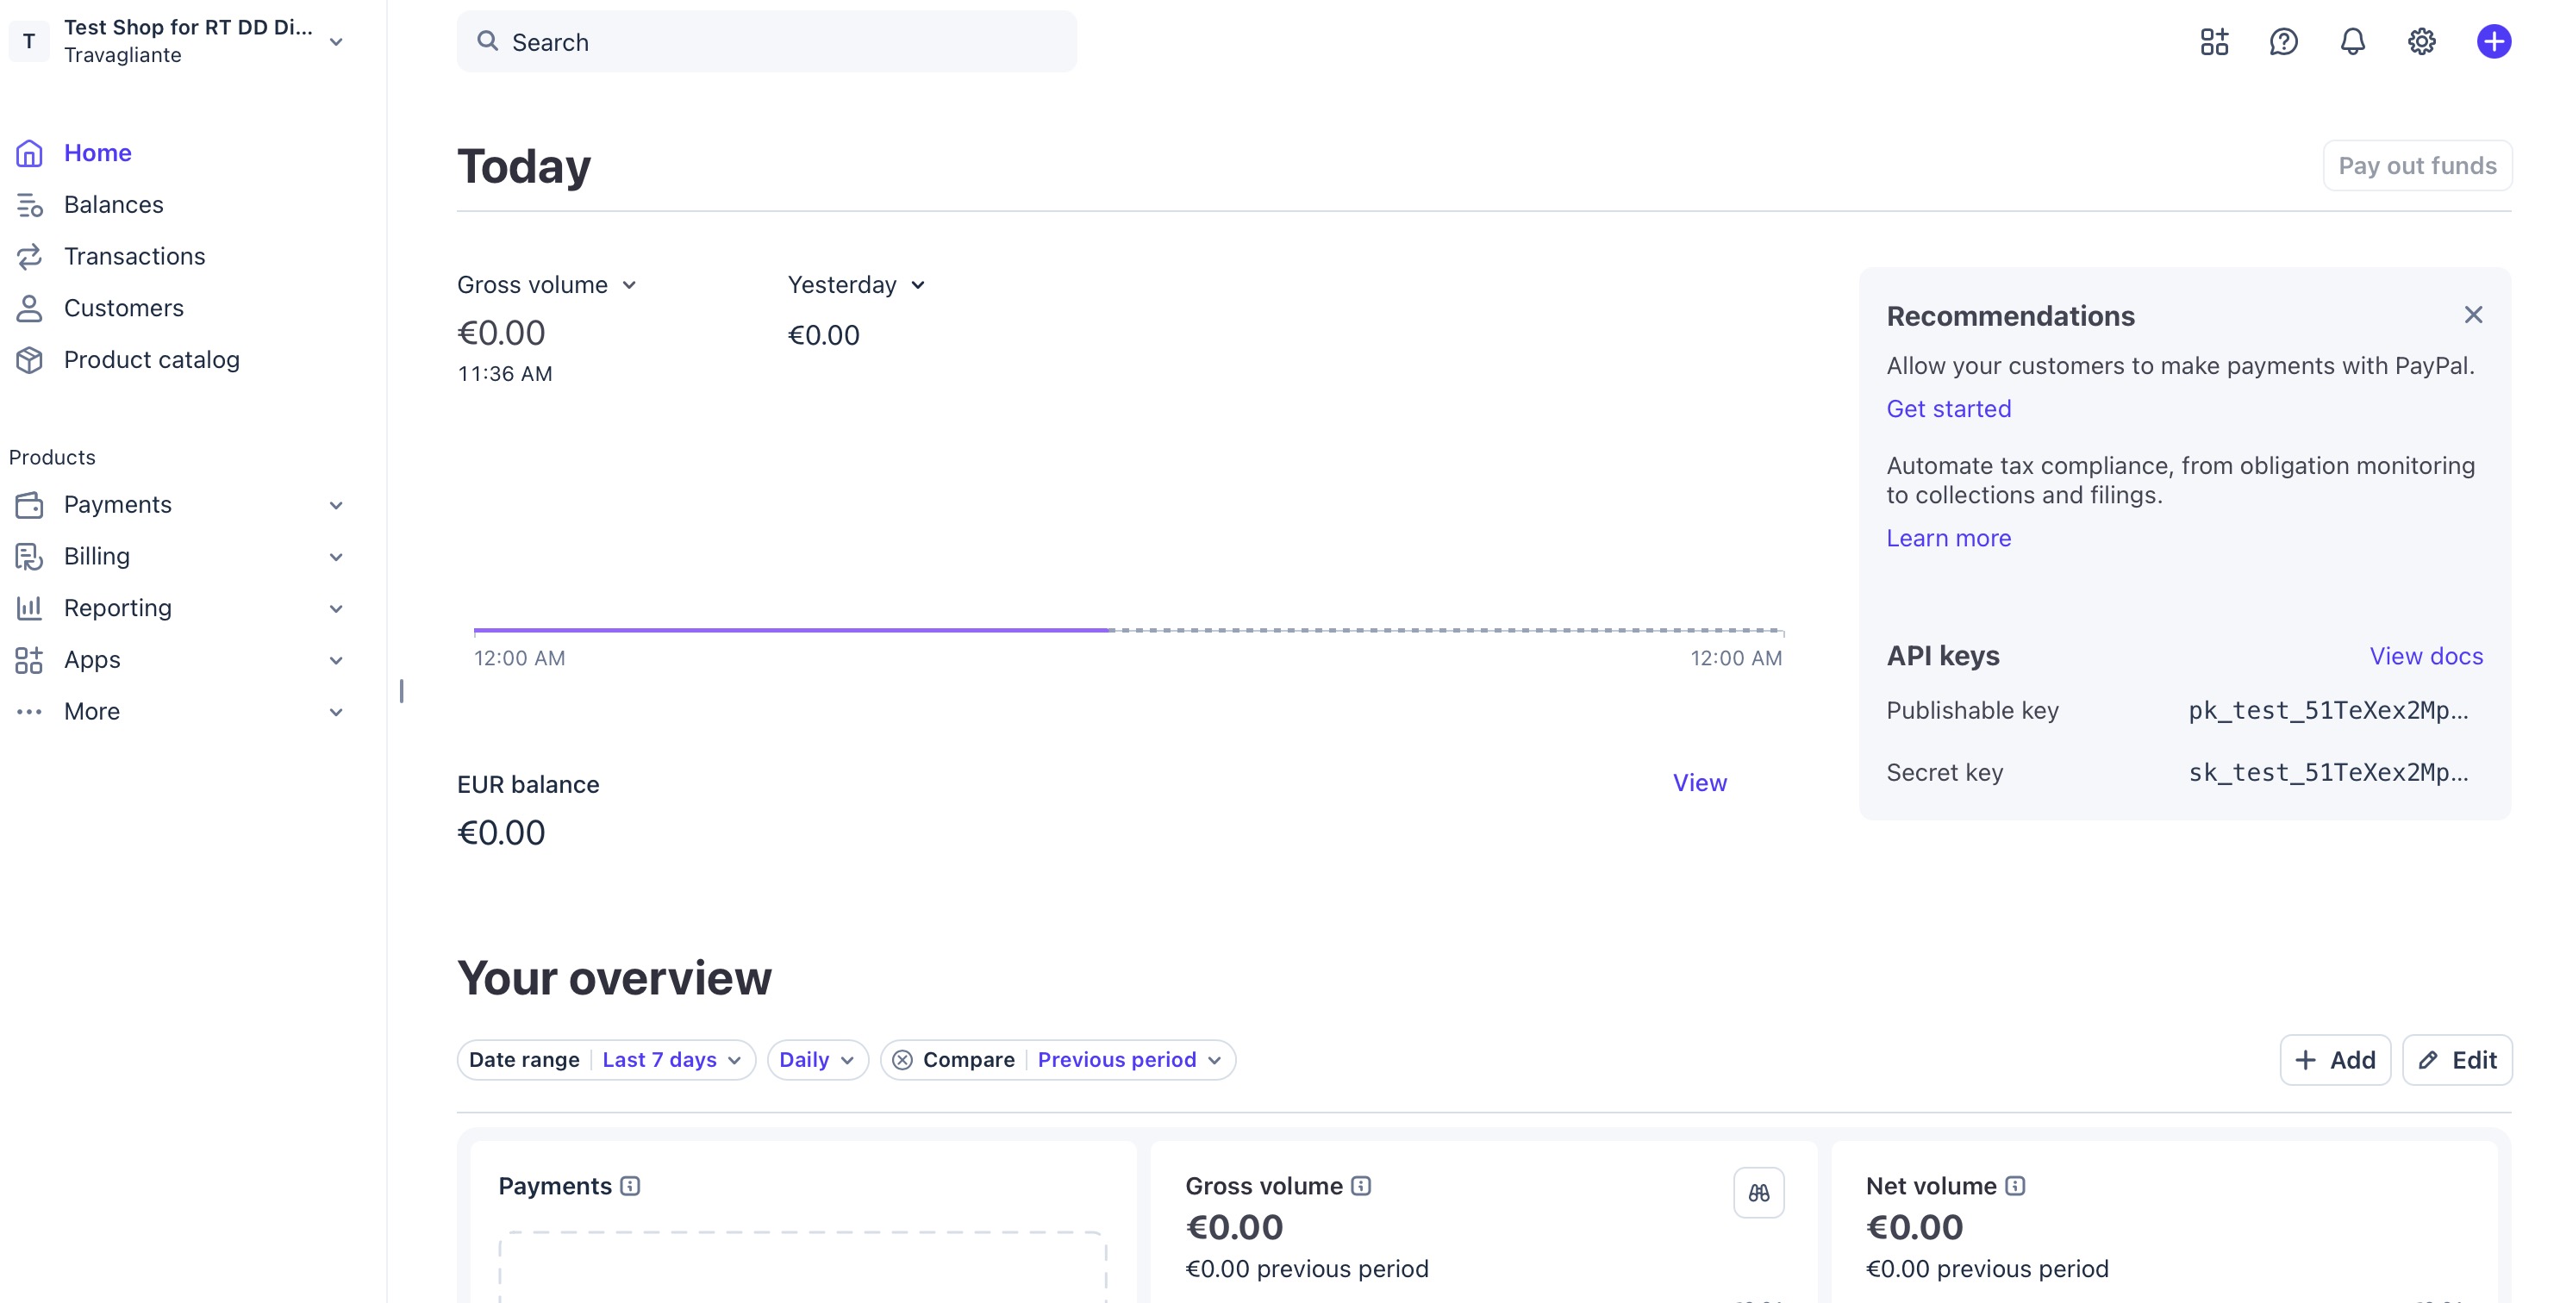Click the Gross volume card info icon
Screen dimensions: 2560x1303
pos(1360,1186)
